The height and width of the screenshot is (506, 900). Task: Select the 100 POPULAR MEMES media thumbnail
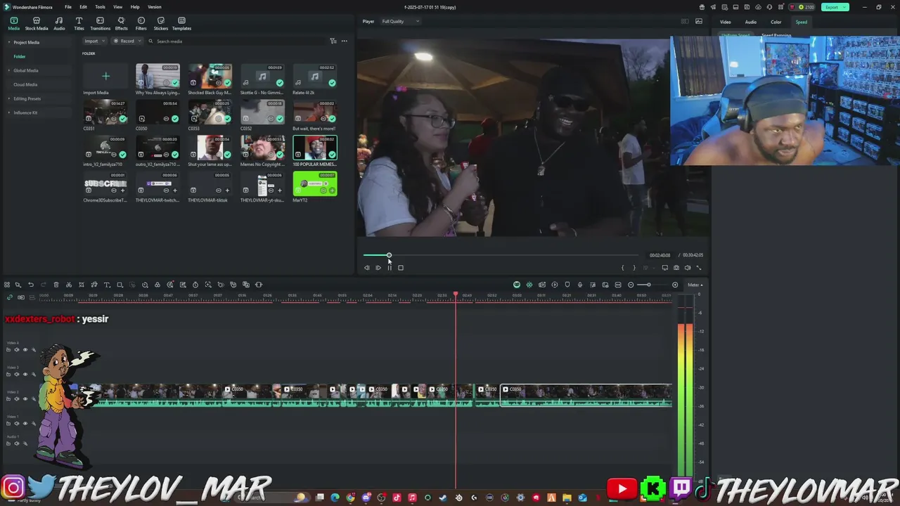pos(315,148)
